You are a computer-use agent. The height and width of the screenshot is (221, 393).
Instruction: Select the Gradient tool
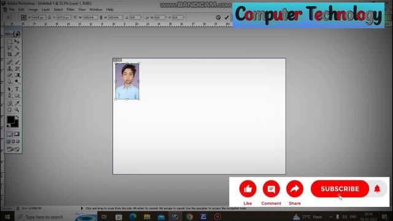(17, 75)
